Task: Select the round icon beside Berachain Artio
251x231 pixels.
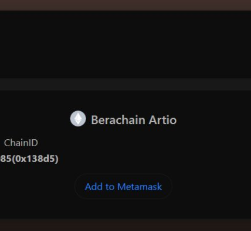Action: pos(78,119)
